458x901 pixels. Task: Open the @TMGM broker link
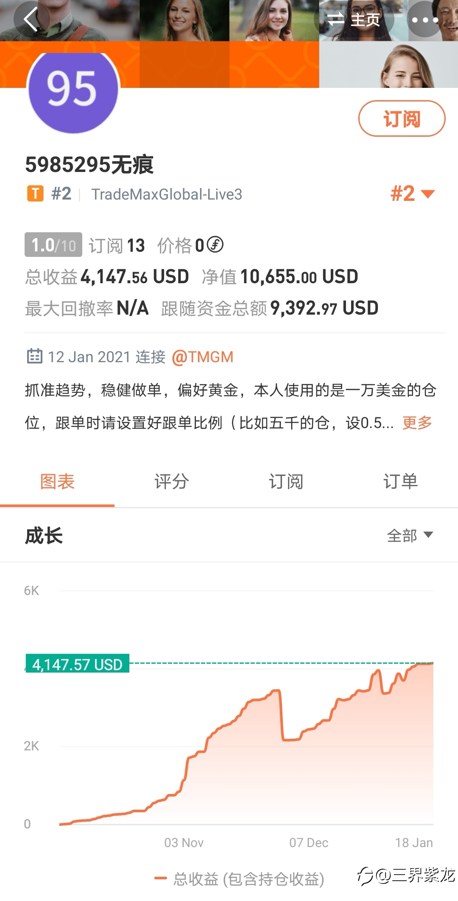[x=203, y=357]
